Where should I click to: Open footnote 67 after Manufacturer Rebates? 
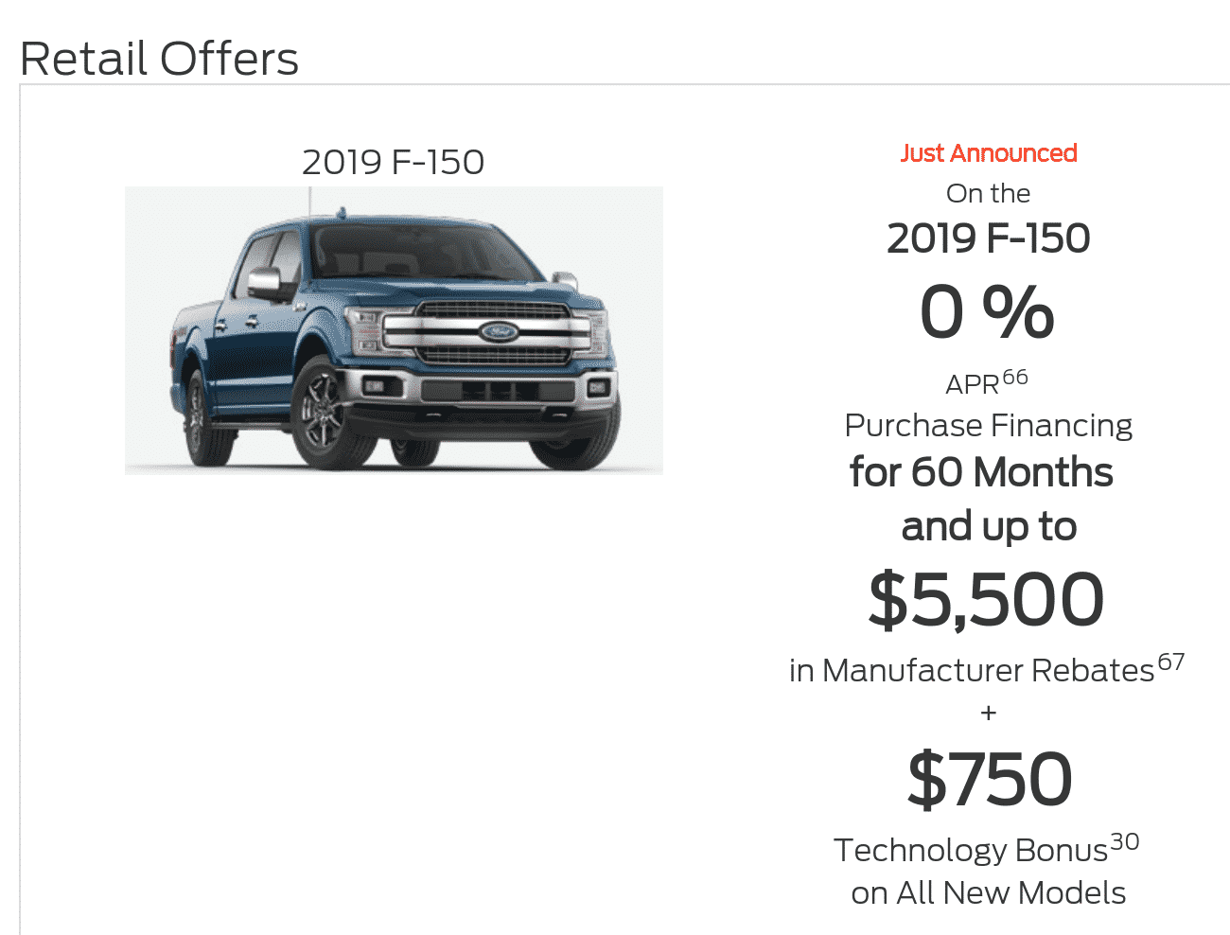[1171, 662]
